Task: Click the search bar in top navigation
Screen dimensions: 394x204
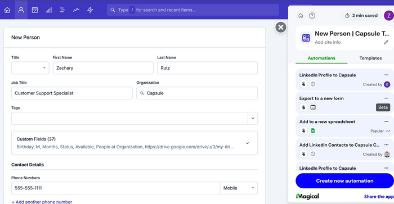Action: coord(193,10)
